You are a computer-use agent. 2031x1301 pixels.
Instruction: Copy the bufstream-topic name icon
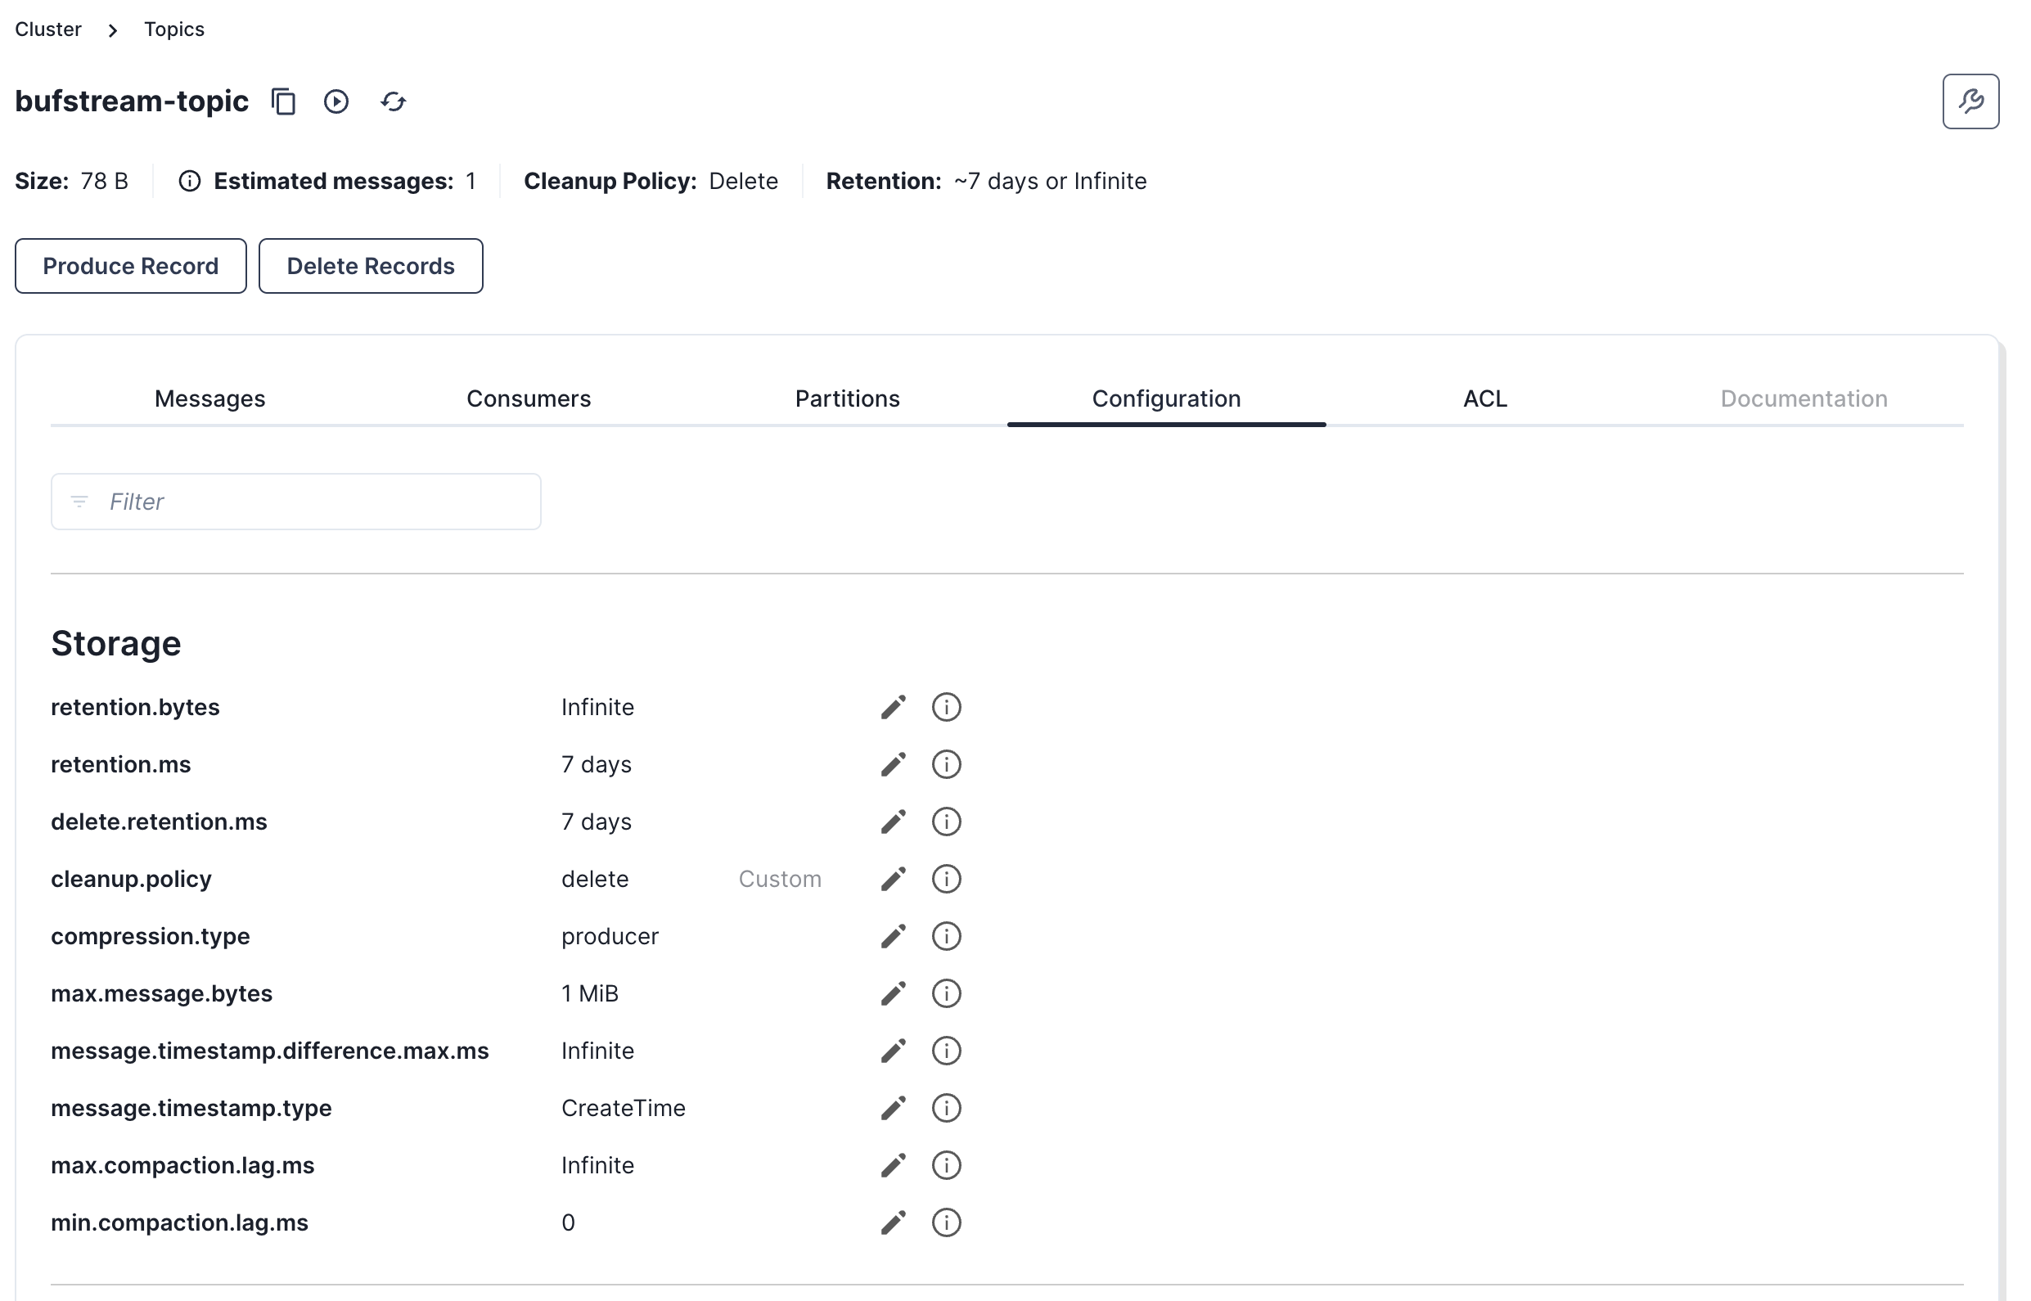pyautogui.click(x=284, y=101)
